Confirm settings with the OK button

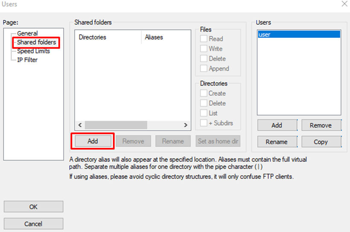33,207
